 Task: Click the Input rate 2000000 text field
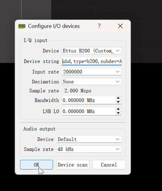coord(88,72)
